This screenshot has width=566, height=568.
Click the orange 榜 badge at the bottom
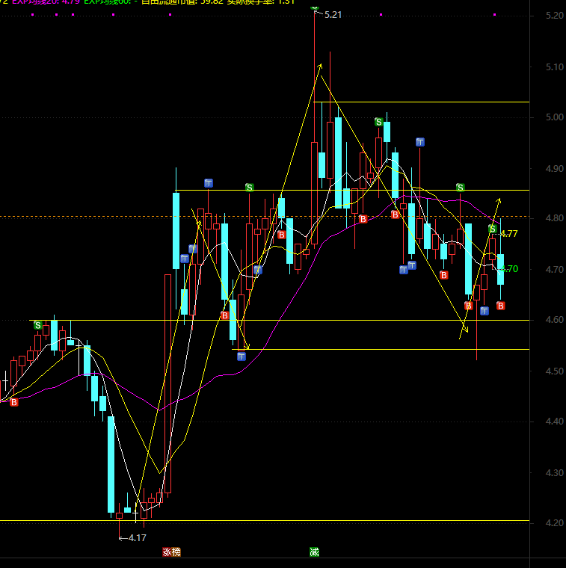(176, 552)
